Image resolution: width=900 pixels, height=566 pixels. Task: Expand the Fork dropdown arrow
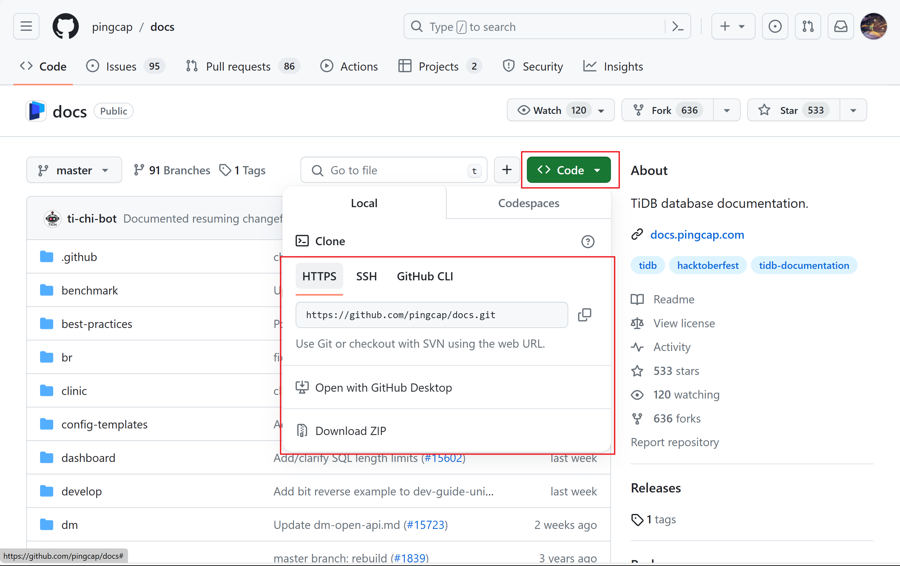(727, 110)
